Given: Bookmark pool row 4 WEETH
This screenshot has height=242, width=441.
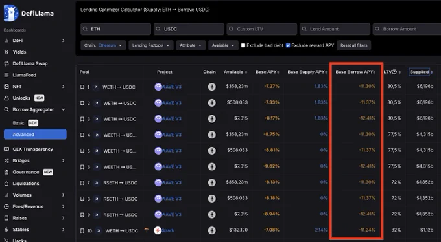Looking at the screenshot, I should pyautogui.click(x=82, y=135).
